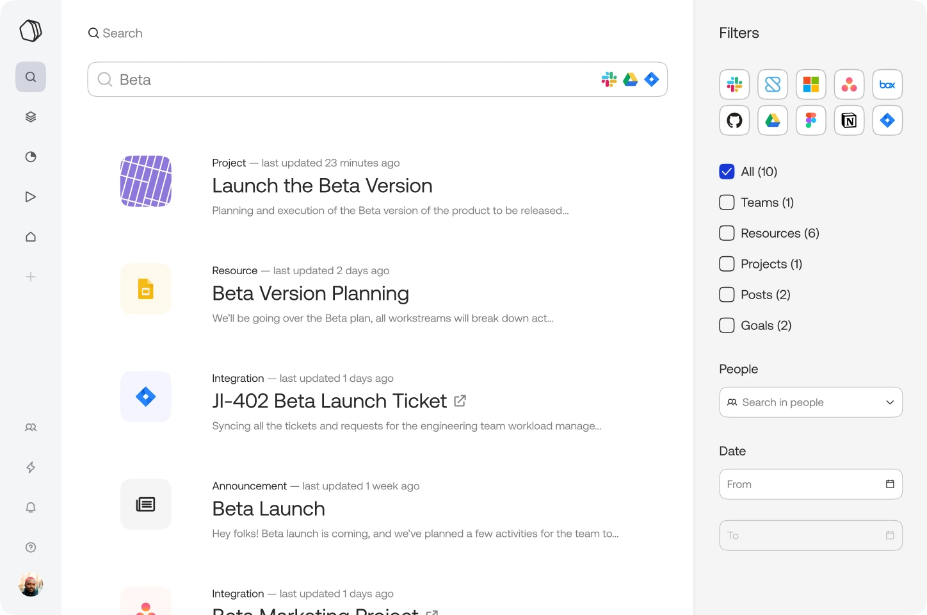Open Launch the Beta Version result
Viewport: 927px width, 615px height.
coord(322,186)
